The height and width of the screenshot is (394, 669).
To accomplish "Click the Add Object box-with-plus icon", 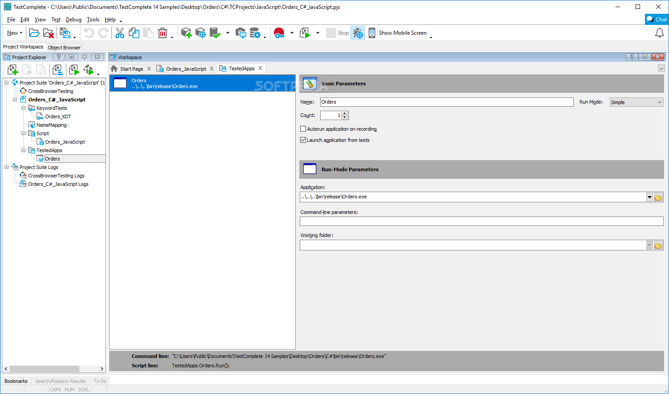I will point(186,33).
